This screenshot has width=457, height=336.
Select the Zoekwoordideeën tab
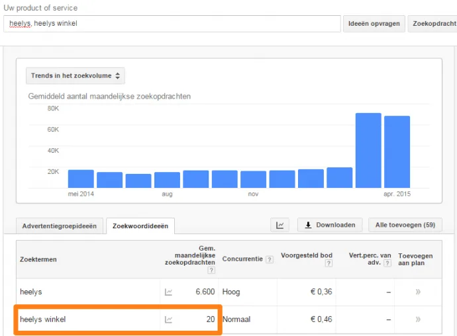click(x=140, y=226)
